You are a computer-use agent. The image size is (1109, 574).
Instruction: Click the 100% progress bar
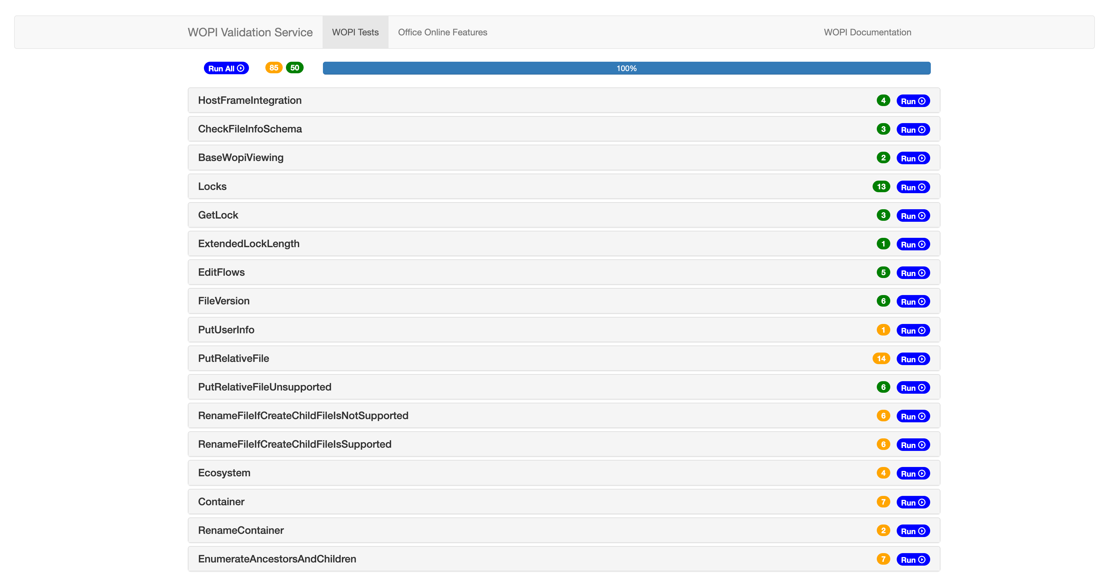click(627, 68)
